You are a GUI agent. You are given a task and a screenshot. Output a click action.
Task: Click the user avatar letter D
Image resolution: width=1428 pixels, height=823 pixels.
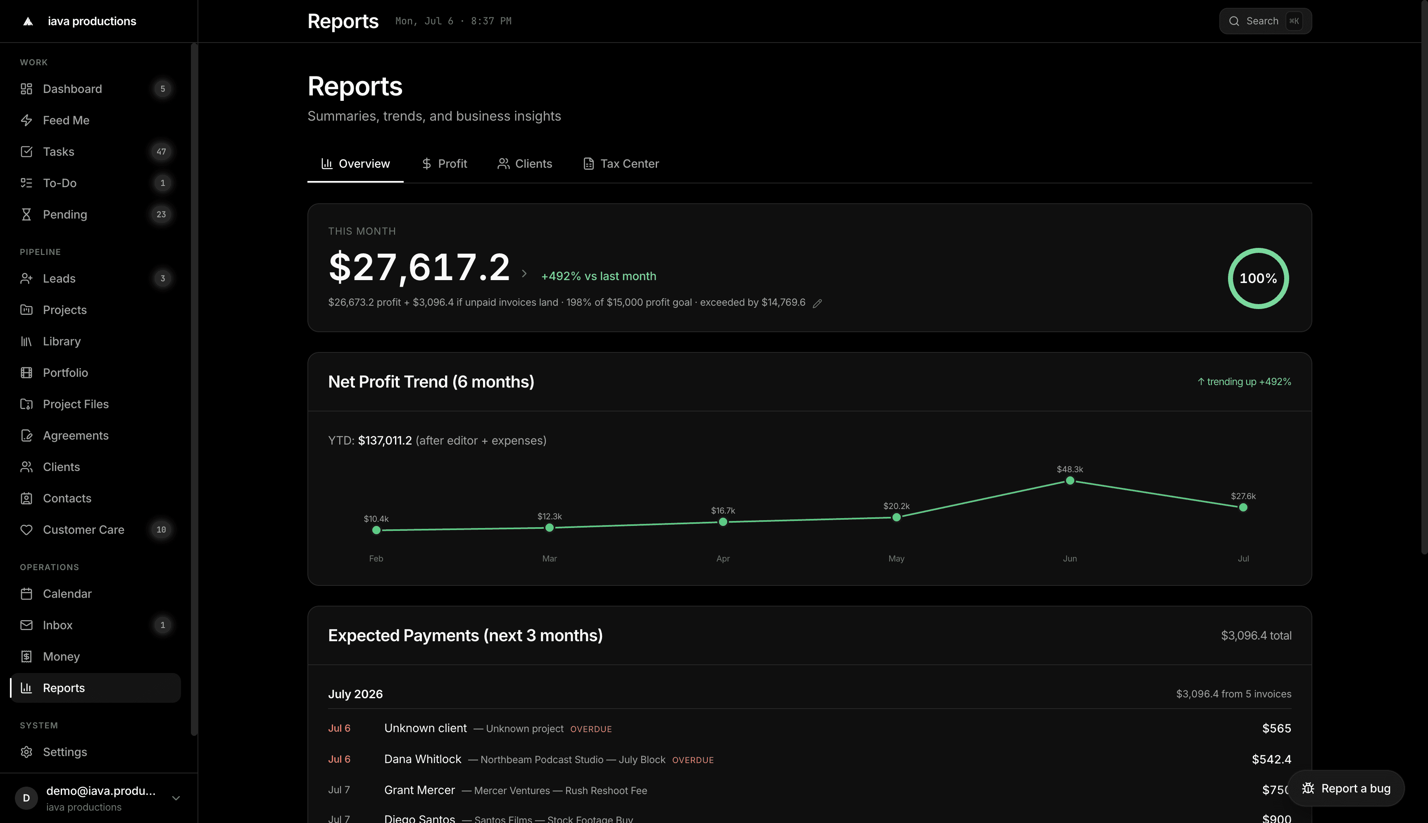click(x=26, y=798)
